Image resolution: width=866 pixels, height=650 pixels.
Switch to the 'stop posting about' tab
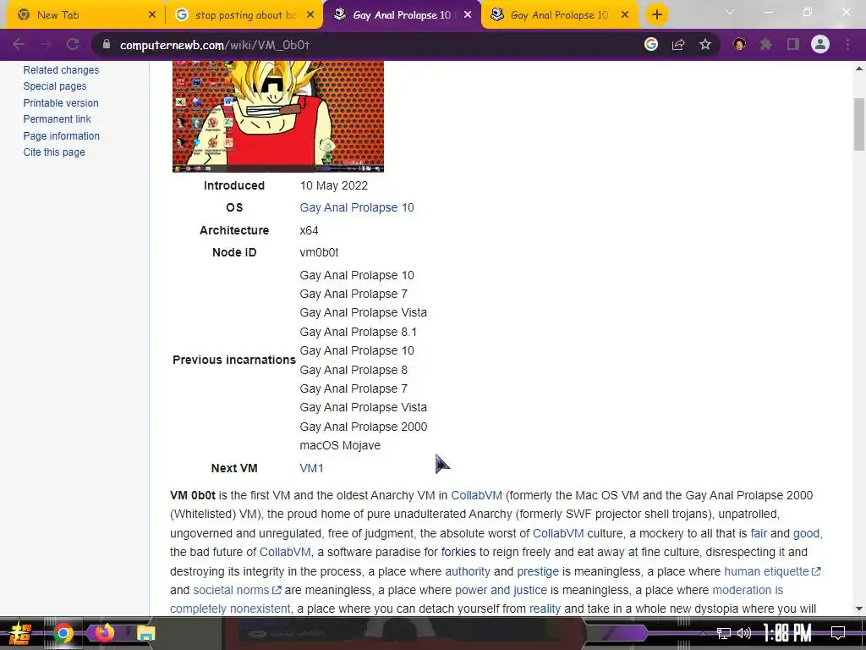tap(243, 15)
